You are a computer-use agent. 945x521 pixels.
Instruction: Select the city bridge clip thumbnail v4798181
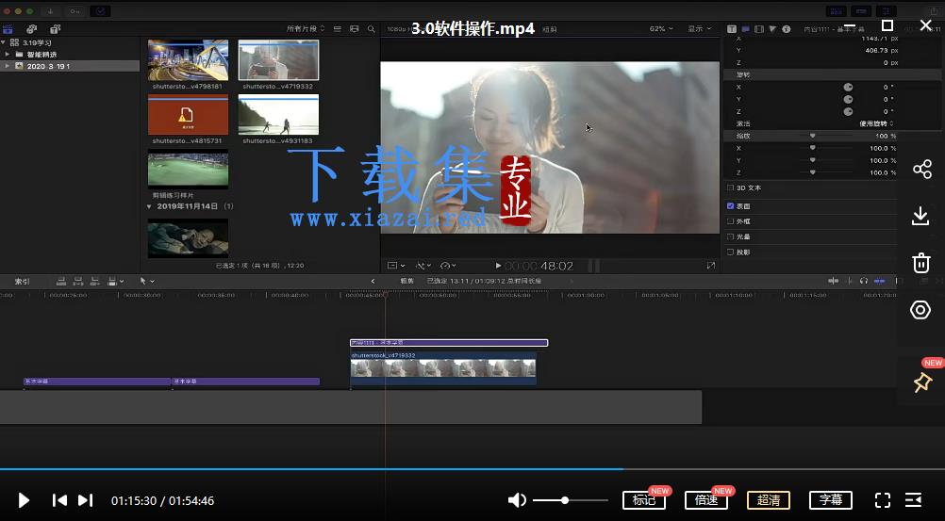188,60
